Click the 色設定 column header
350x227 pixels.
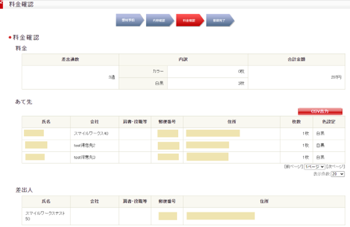point(329,122)
